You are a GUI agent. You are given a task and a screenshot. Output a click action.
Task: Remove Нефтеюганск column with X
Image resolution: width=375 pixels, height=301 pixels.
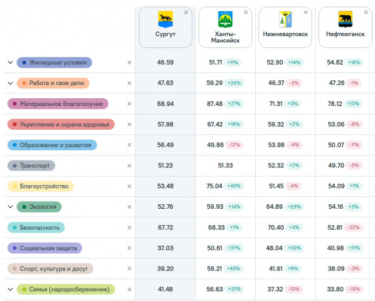tap(366, 13)
